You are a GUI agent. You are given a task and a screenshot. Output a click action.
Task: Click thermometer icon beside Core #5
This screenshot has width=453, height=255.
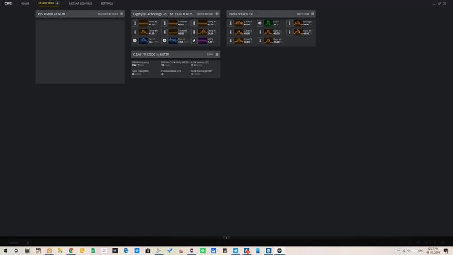tap(230, 41)
